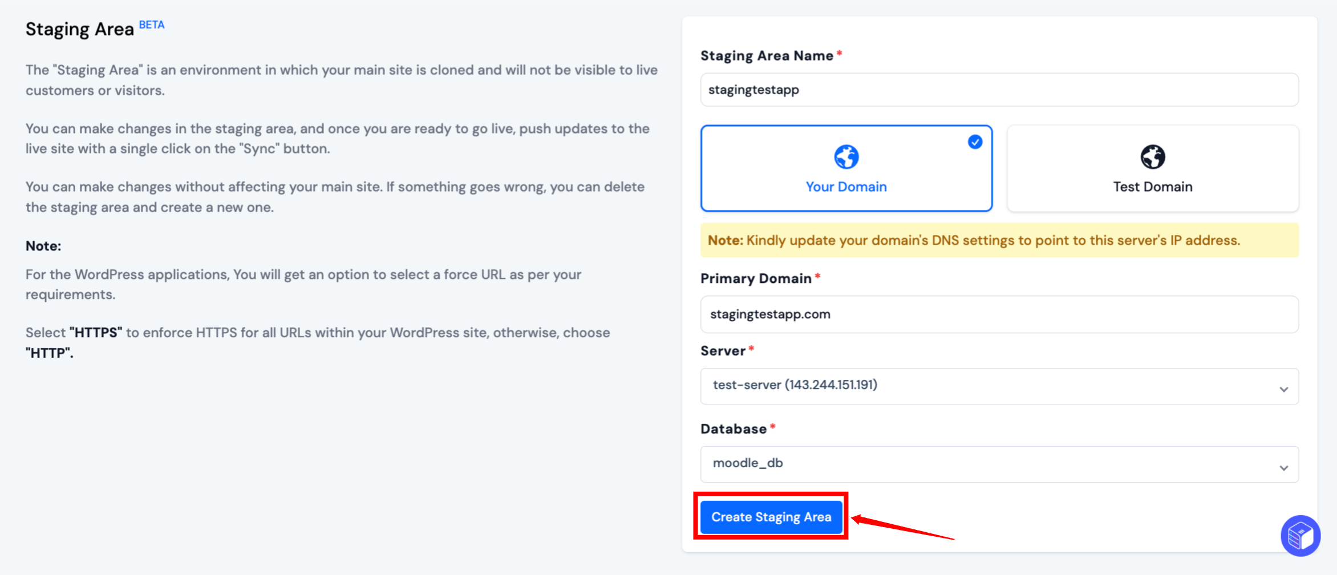Viewport: 1337px width, 575px height.
Task: Focus the Staging Area Name field
Action: 999,90
